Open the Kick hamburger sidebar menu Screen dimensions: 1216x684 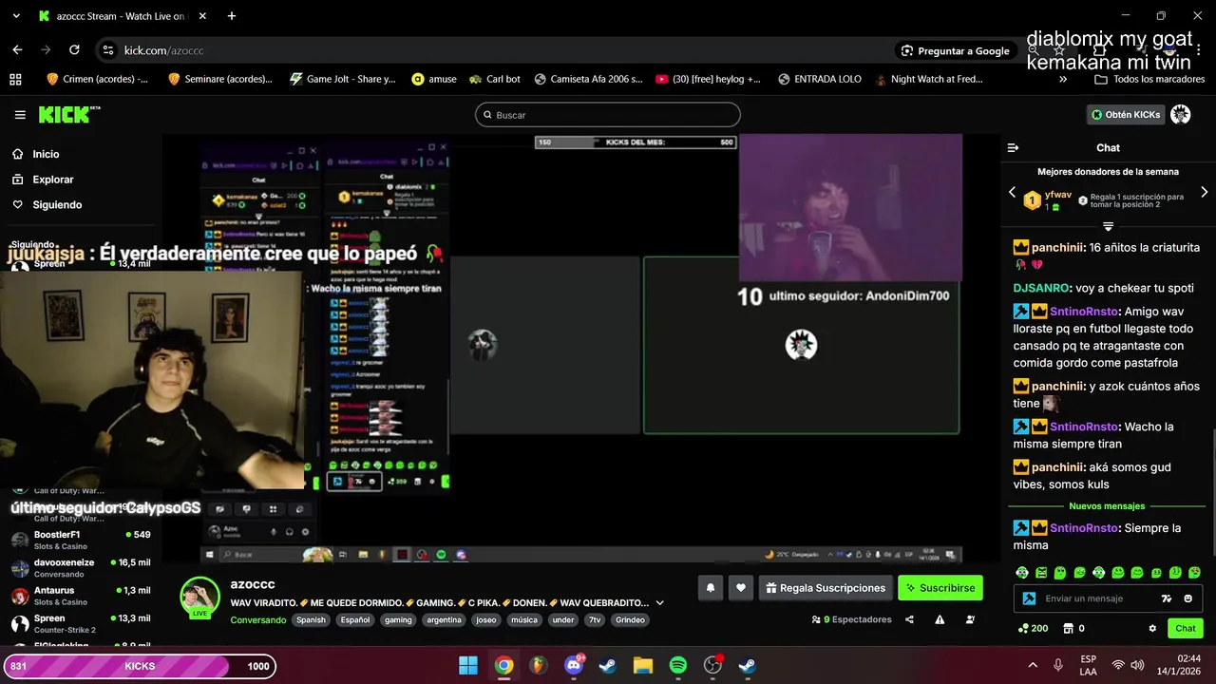click(20, 115)
